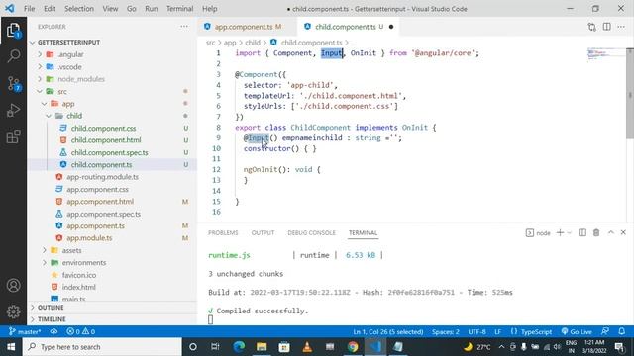Open the feedback icon in status bar
The height and width of the screenshot is (356, 634).
[x=605, y=332]
